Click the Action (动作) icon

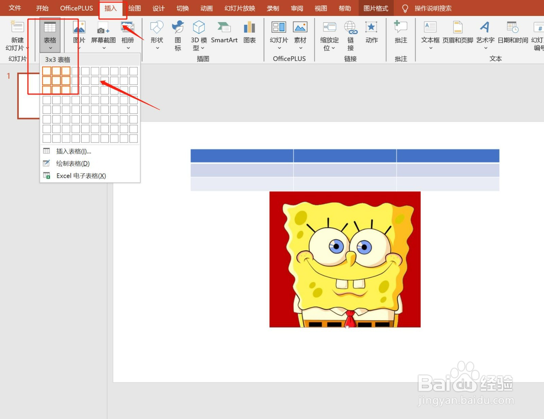(372, 27)
